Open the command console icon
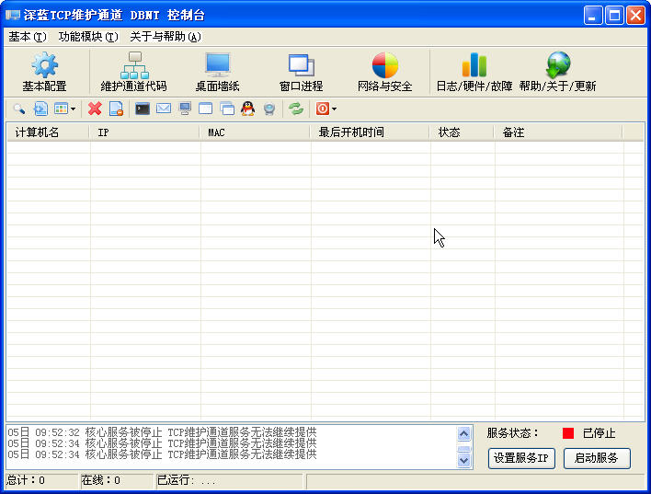This screenshot has height=494, width=651. pos(143,109)
